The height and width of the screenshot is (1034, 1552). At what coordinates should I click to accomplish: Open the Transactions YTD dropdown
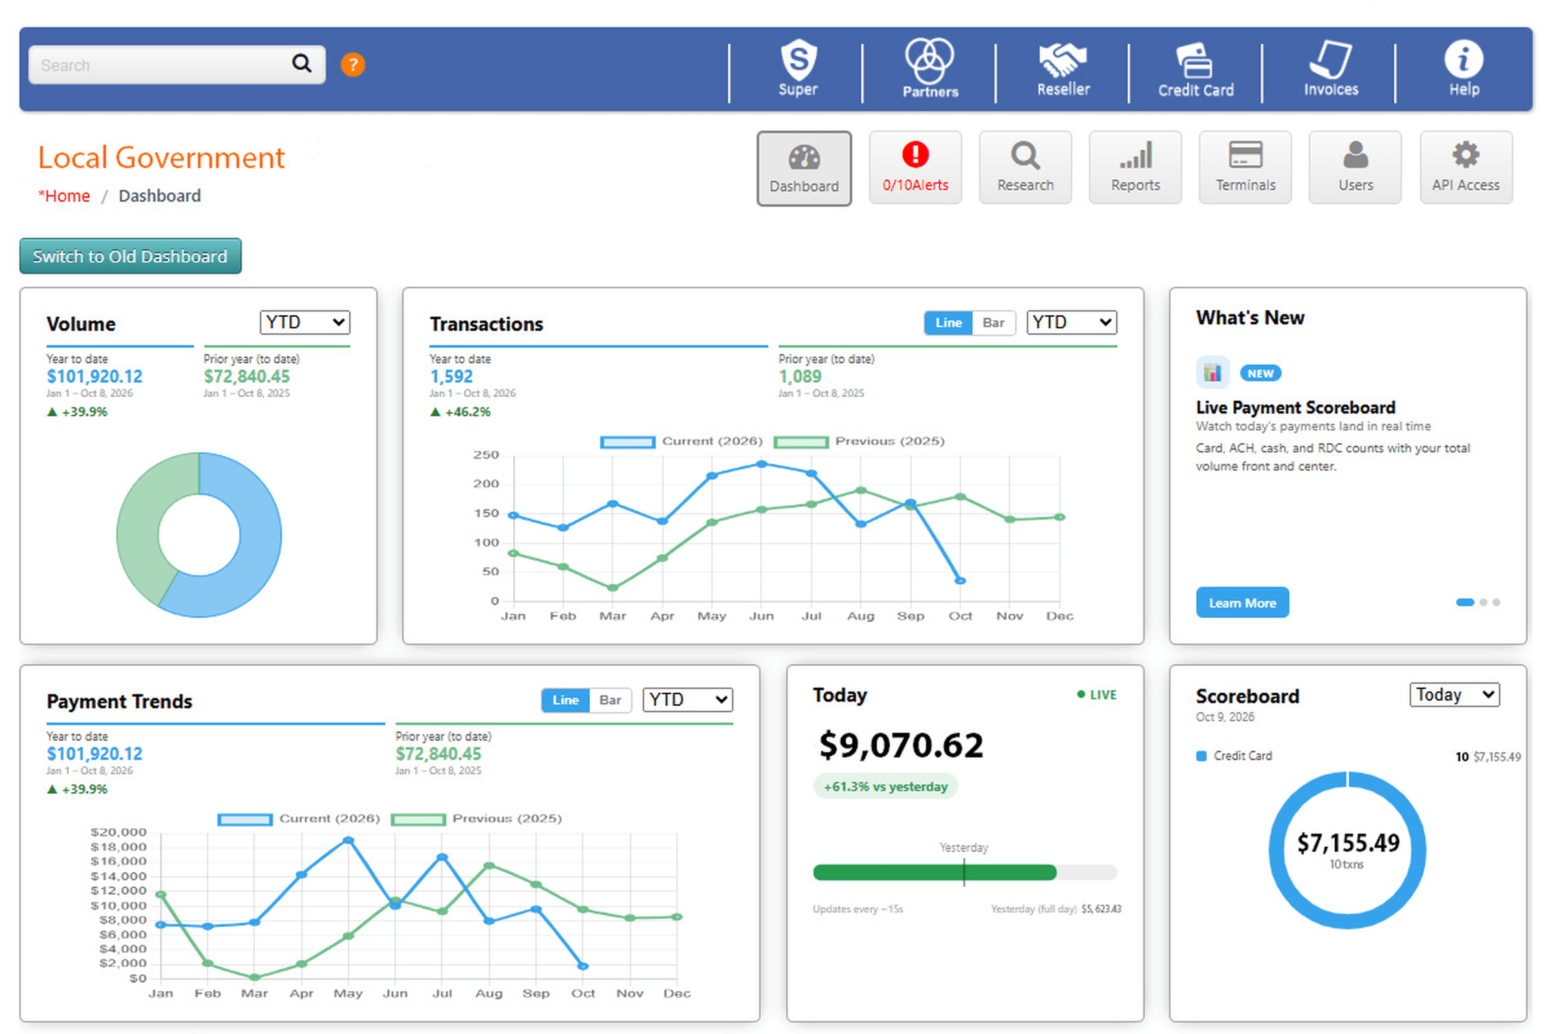click(x=1072, y=322)
